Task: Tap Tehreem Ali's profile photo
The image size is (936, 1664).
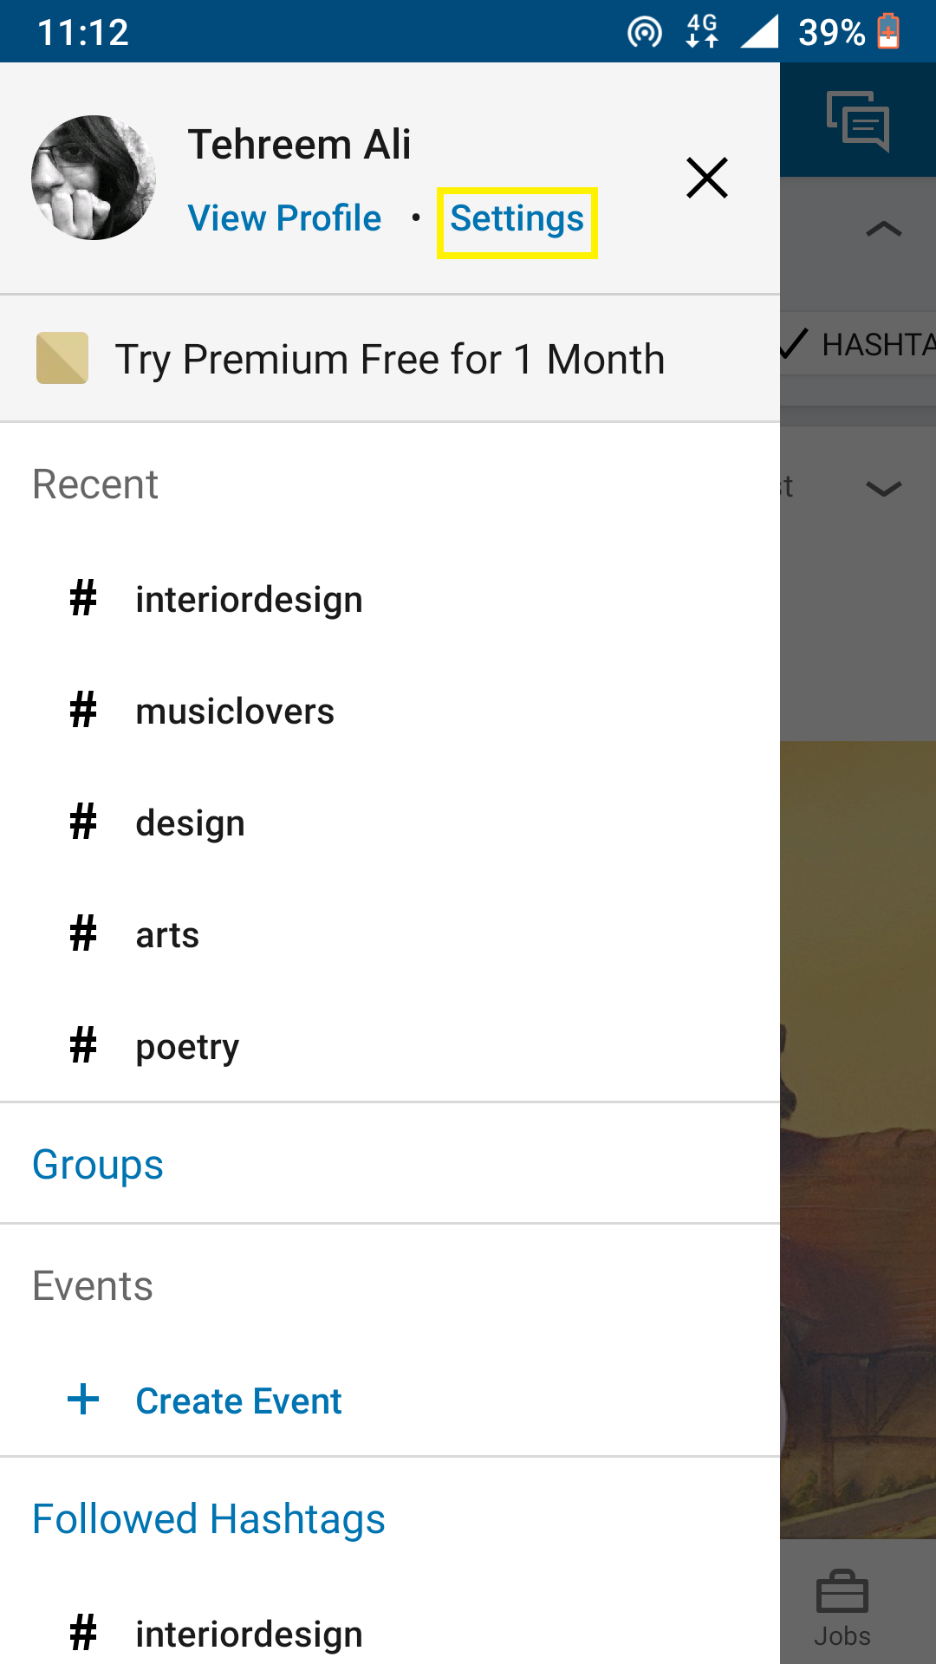Action: (x=94, y=178)
